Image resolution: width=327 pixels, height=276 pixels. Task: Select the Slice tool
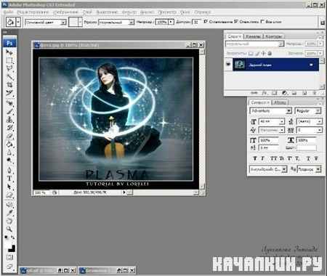(9, 93)
